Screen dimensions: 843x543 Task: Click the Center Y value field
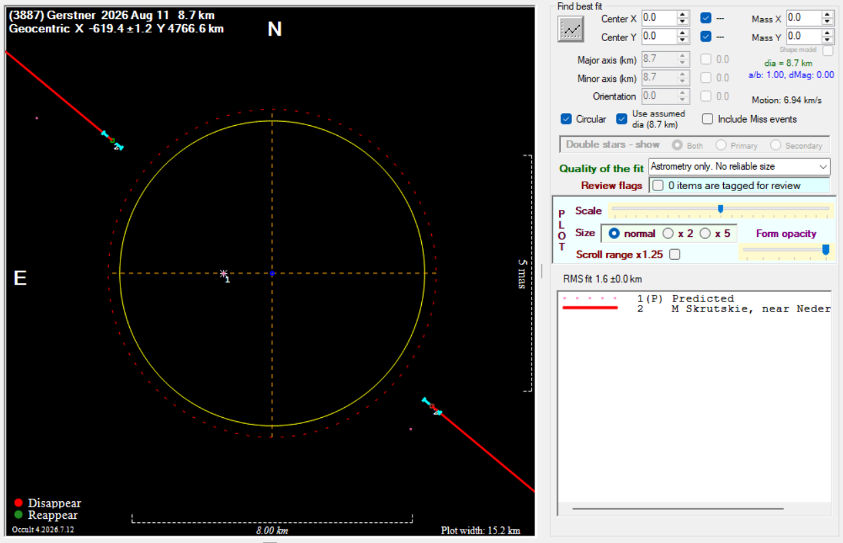659,36
